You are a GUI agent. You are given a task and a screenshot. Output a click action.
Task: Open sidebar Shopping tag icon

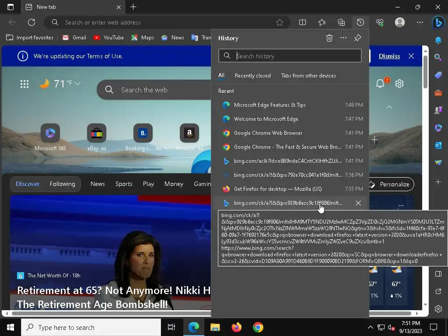pos(438,75)
